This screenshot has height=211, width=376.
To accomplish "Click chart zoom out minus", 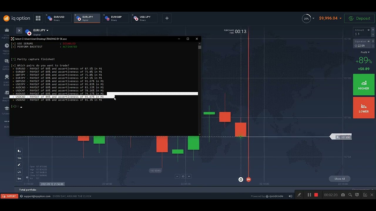I will (177, 176).
